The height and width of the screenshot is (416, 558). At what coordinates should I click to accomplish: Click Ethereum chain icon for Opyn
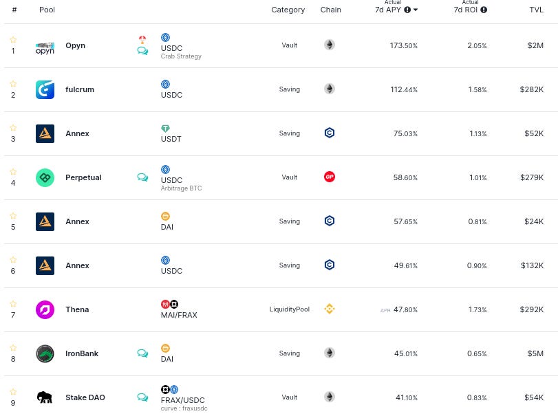(330, 45)
